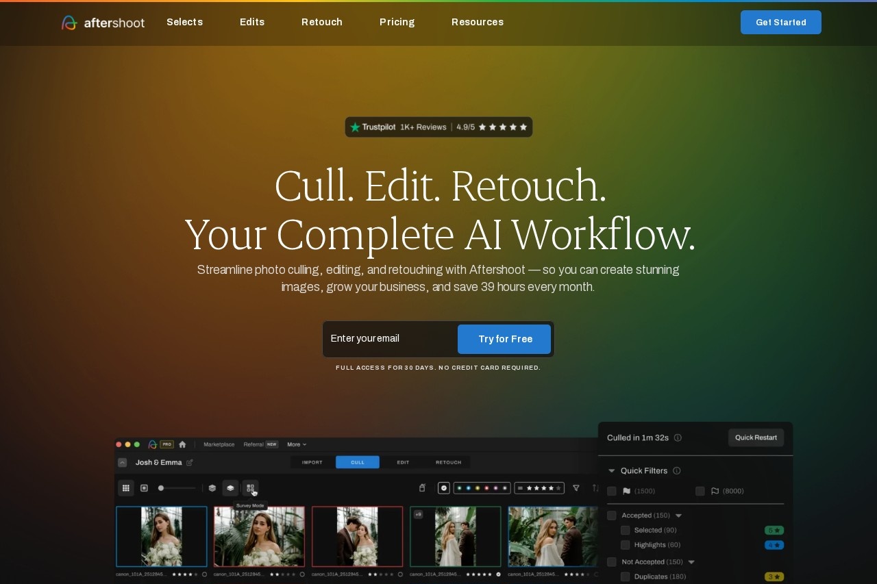Click the funnel filter icon
877x584 pixels.
tap(576, 488)
